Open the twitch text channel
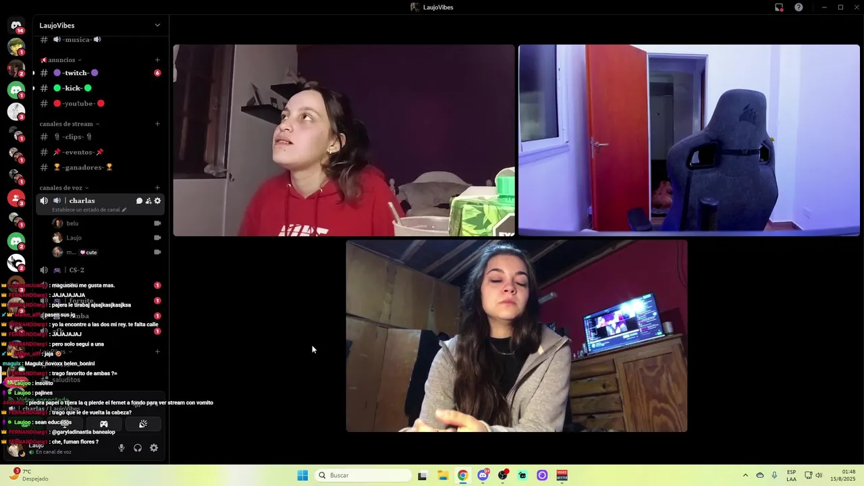The height and width of the screenshot is (486, 864). (x=101, y=73)
